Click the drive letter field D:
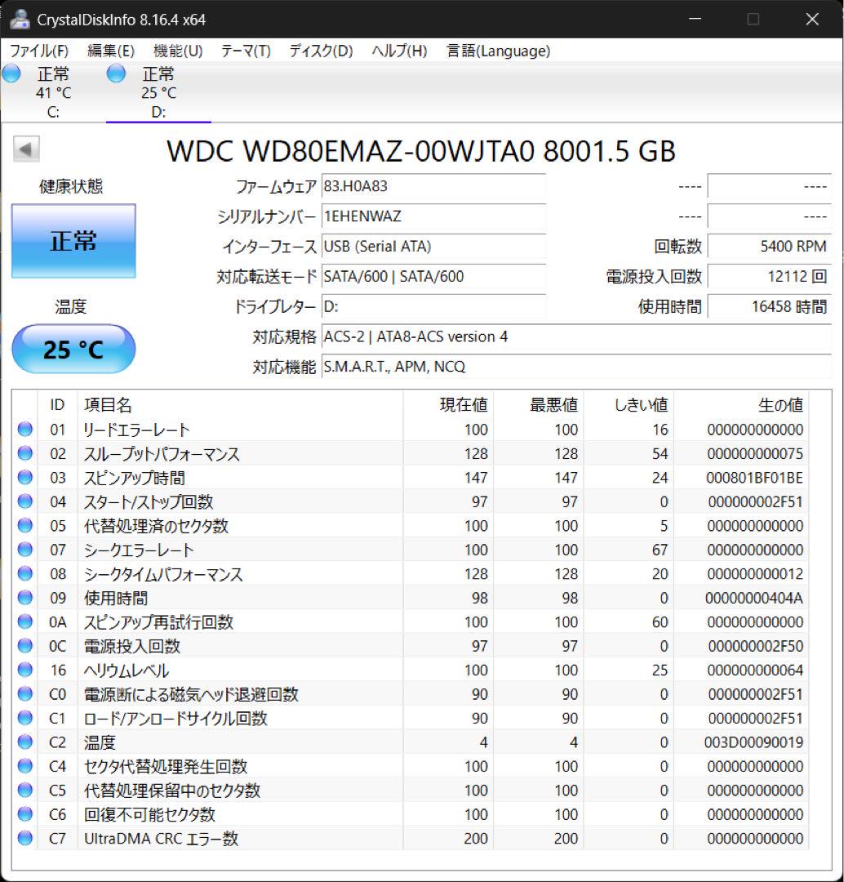 pos(433,306)
